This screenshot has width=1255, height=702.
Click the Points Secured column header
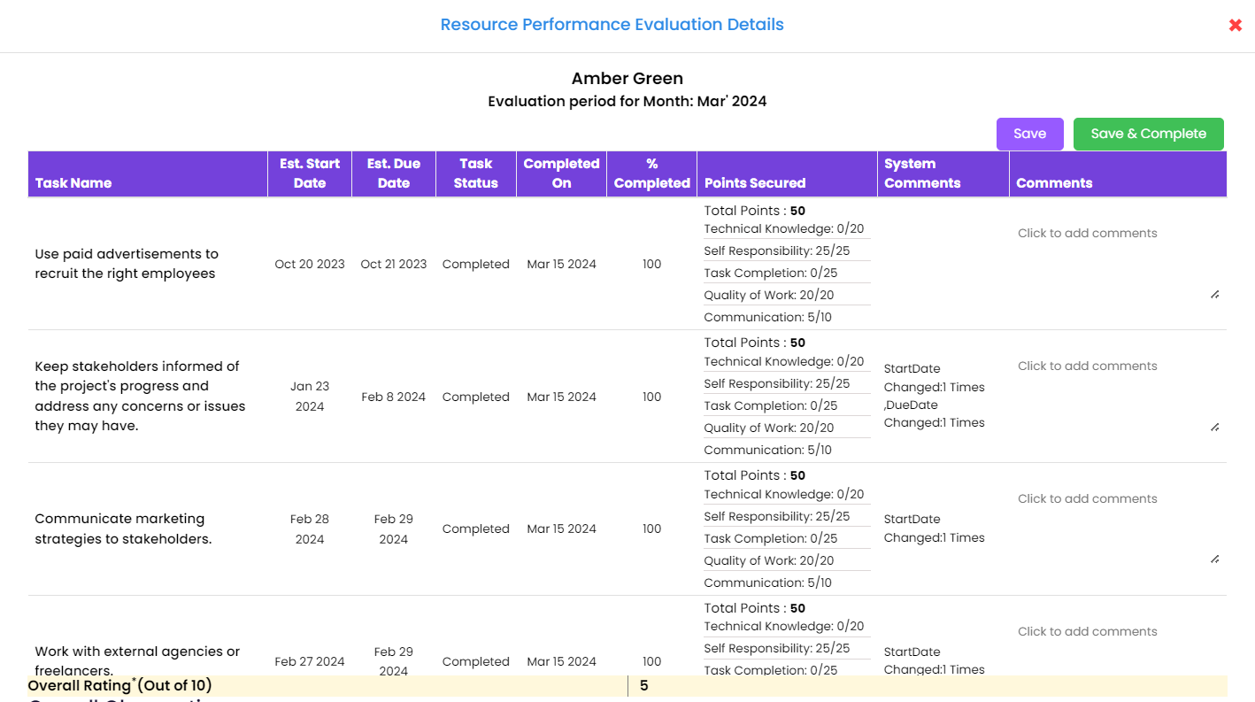point(755,182)
